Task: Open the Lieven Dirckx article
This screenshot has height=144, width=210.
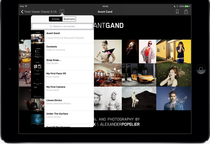Action: click(x=62, y=104)
